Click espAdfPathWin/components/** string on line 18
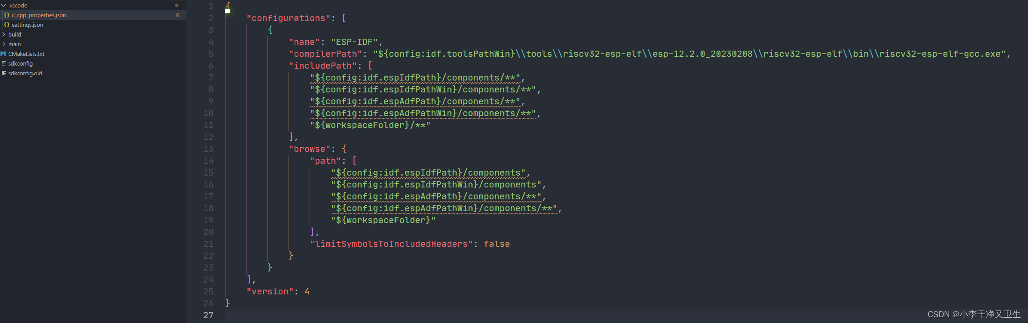The width and height of the screenshot is (1028, 323). click(x=444, y=208)
